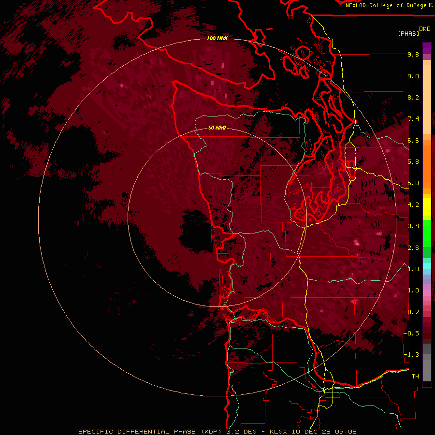The height and width of the screenshot is (435, 435).
Task: Click the 5.0 scale value
Action: (413, 183)
